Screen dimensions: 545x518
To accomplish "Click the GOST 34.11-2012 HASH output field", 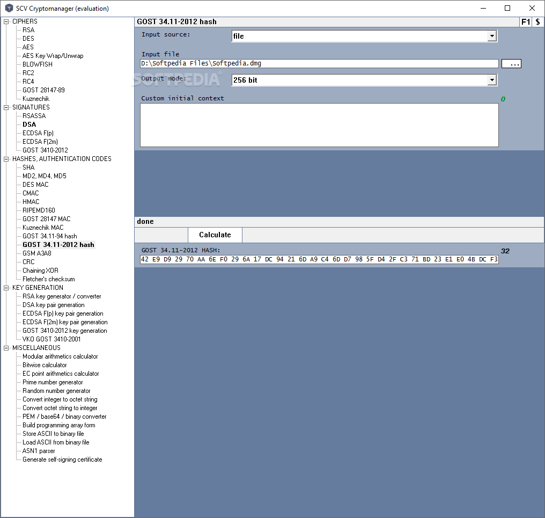I will (319, 259).
